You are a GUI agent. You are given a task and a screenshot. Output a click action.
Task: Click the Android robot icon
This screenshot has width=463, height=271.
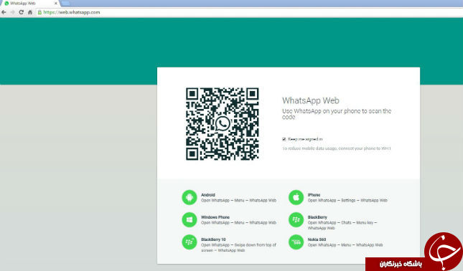(x=190, y=197)
